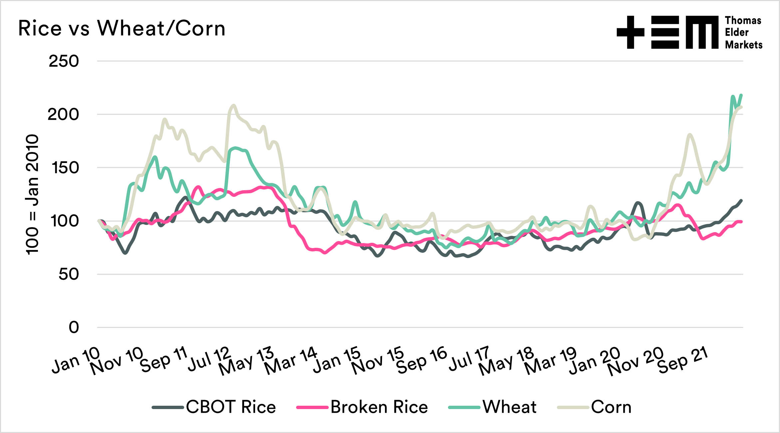The height and width of the screenshot is (433, 780).
Task: Select the Wheat legend label
Action: [510, 407]
